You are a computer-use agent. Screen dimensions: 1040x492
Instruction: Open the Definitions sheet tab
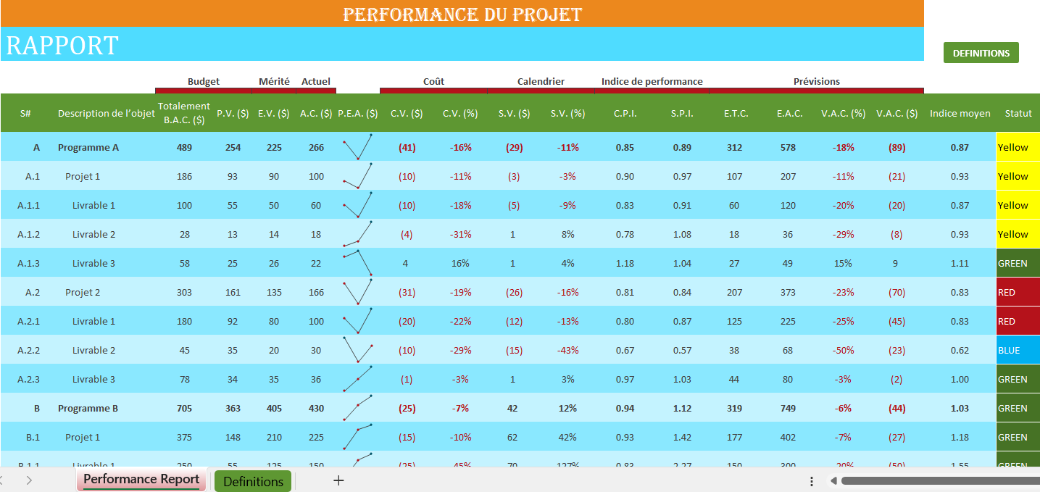click(253, 481)
